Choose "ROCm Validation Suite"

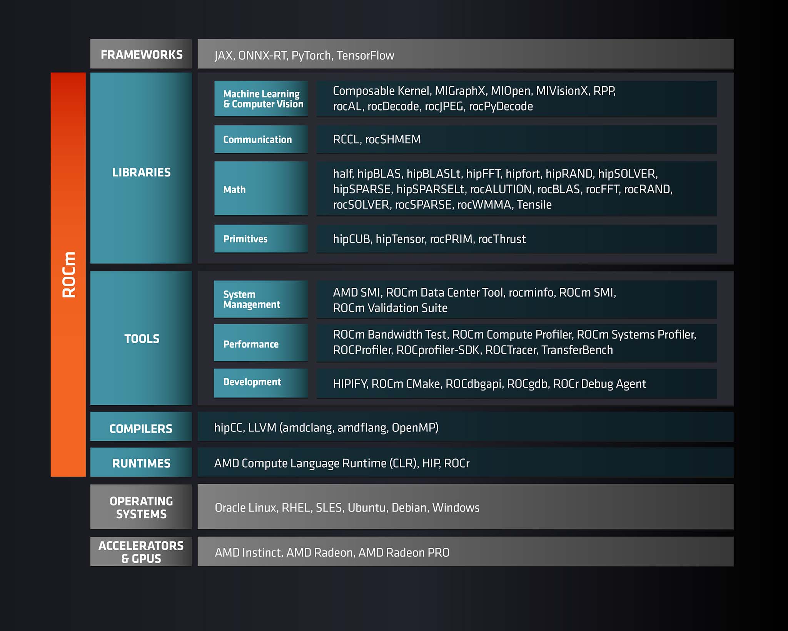coord(390,308)
